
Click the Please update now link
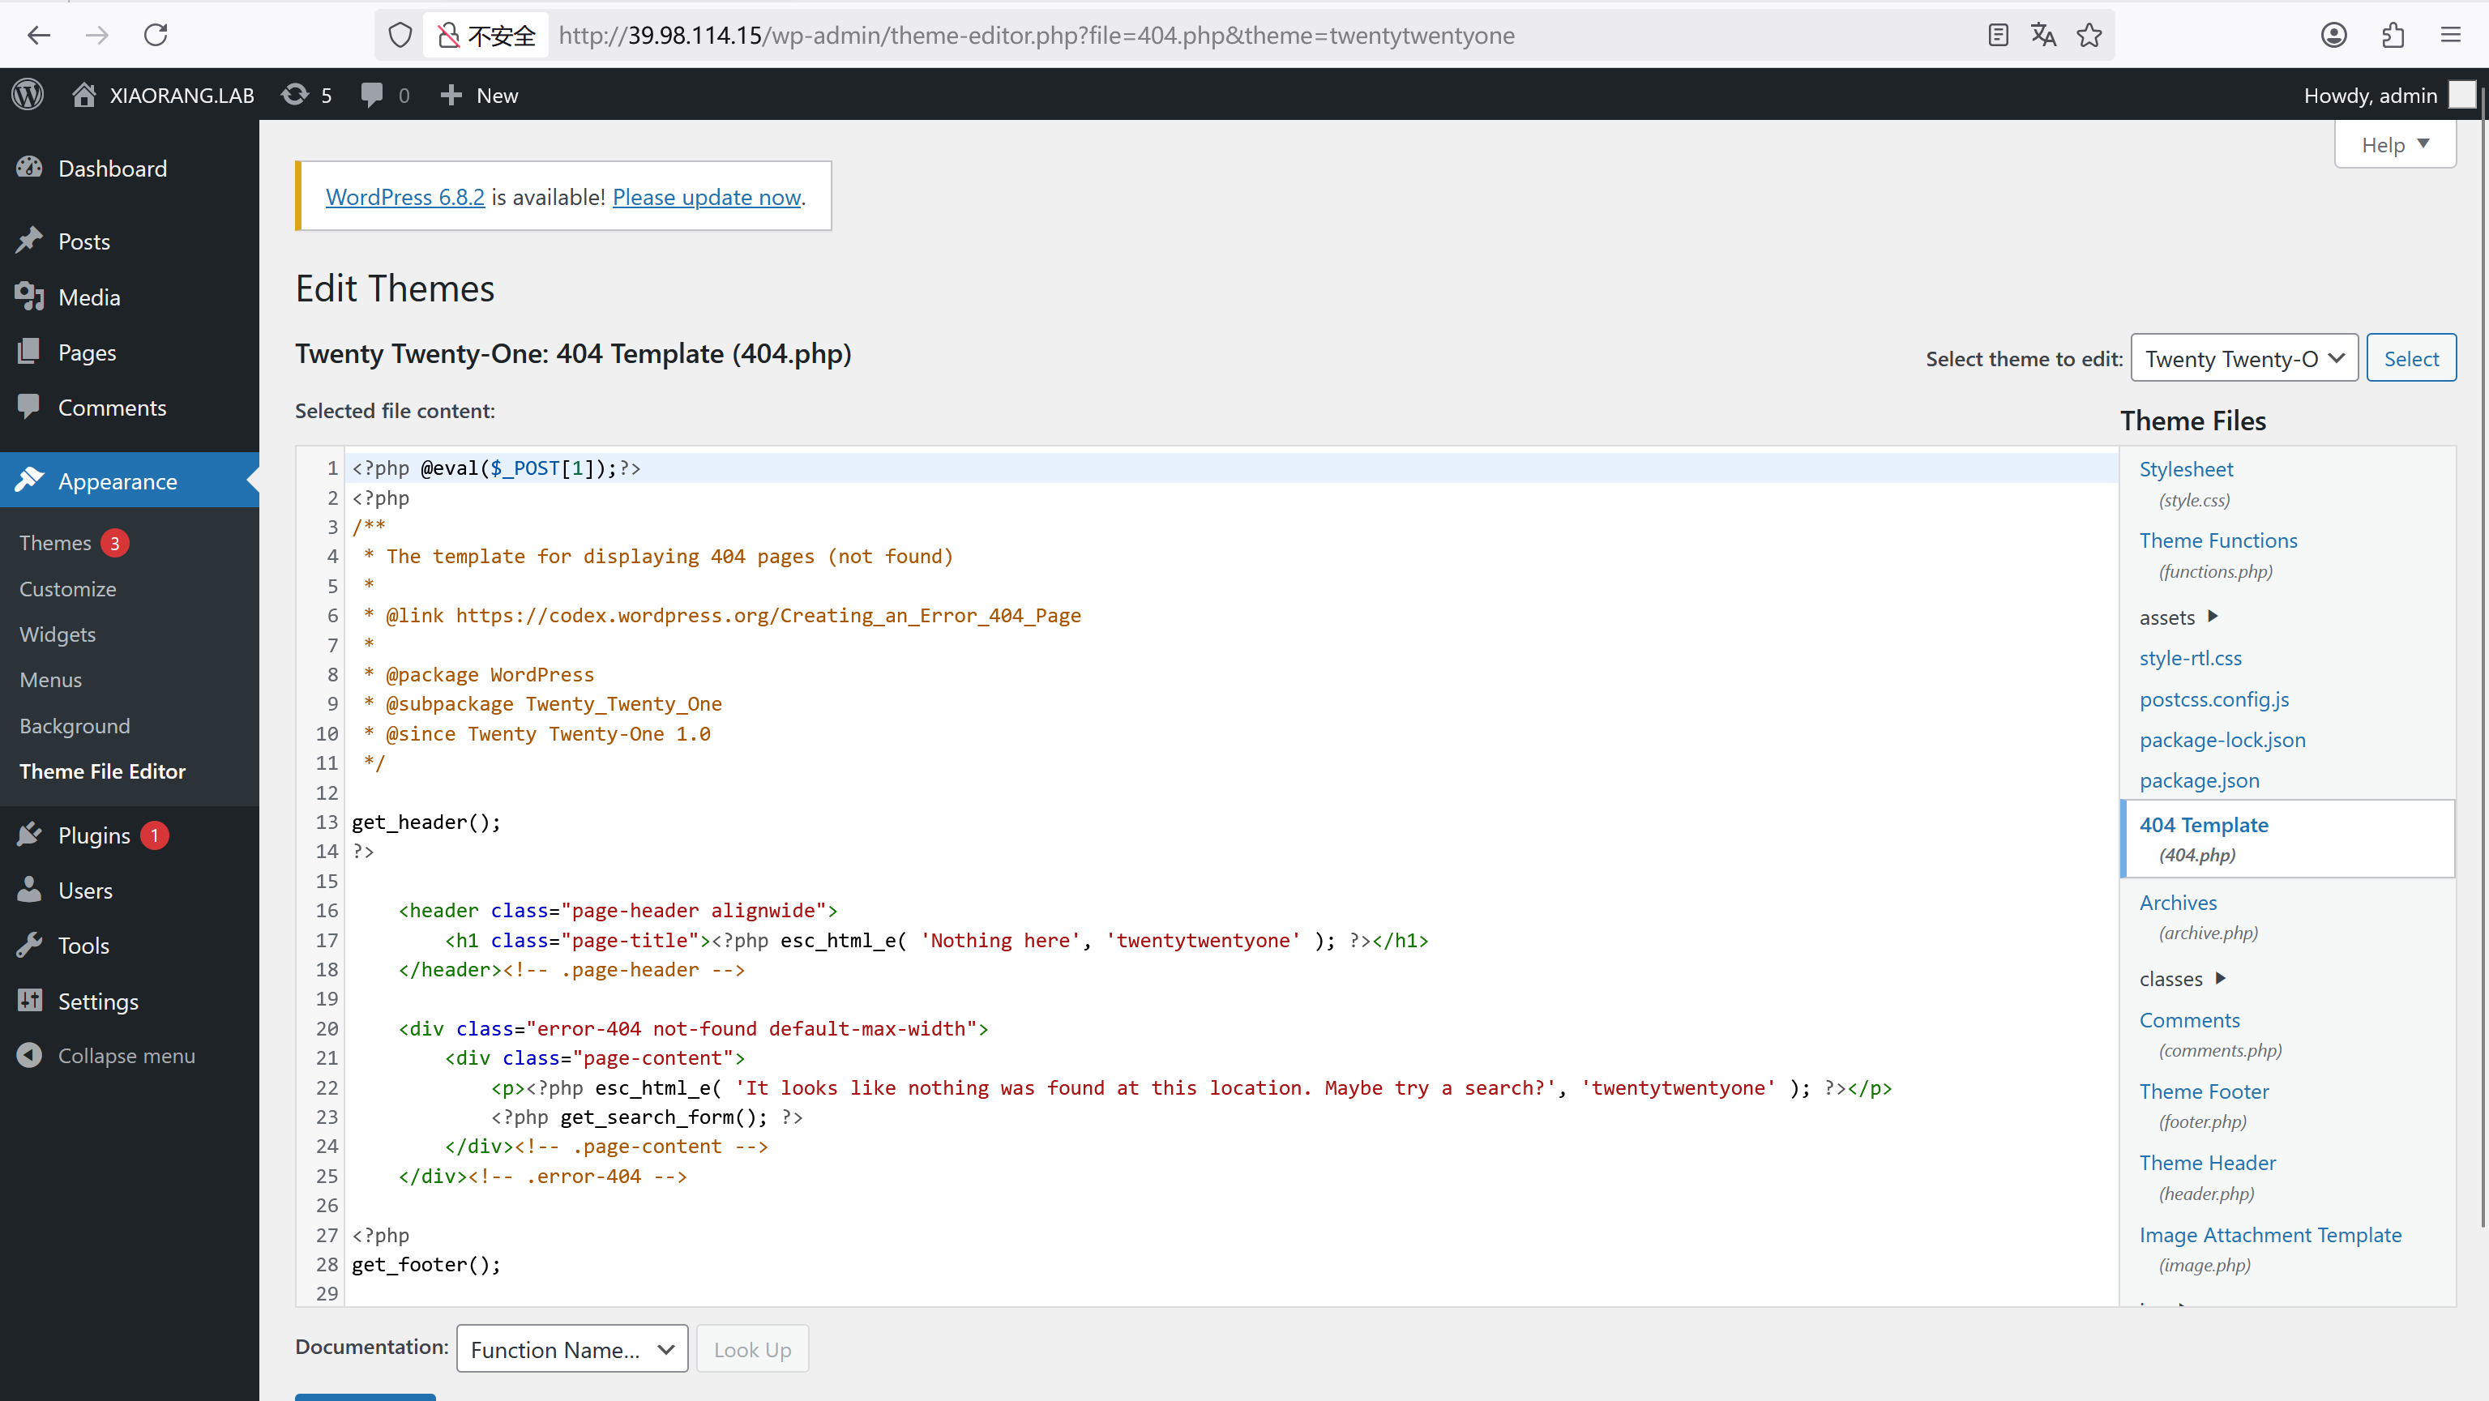coord(706,197)
